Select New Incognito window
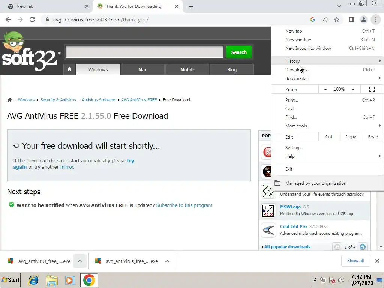384x288 pixels. click(x=327, y=48)
